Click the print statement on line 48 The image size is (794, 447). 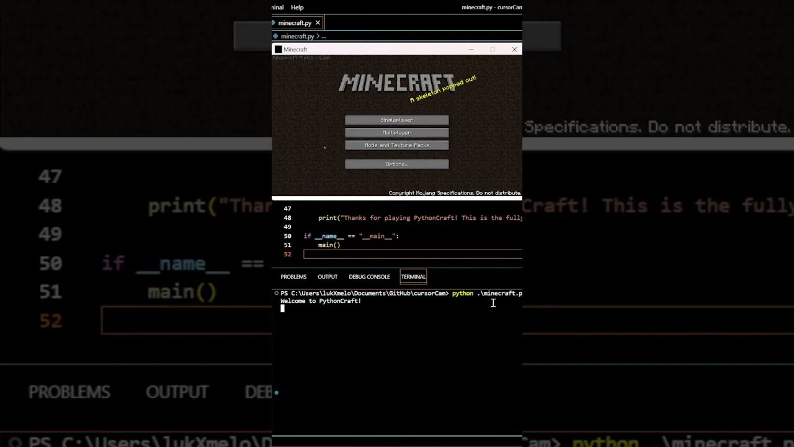pos(420,218)
